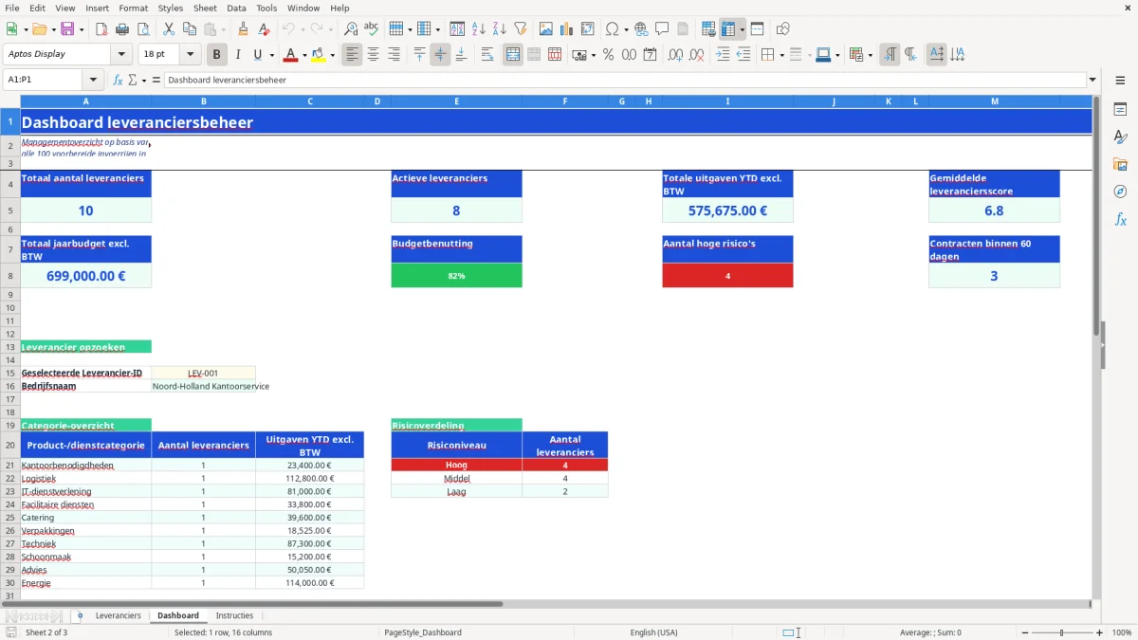Cut the selected cells
The image size is (1138, 640).
coord(168,29)
